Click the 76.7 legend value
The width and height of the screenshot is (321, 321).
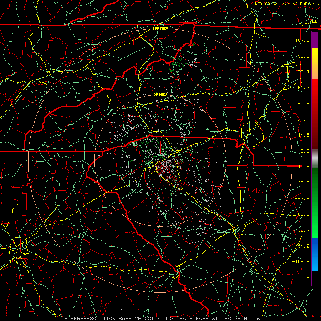pyautogui.click(x=304, y=72)
